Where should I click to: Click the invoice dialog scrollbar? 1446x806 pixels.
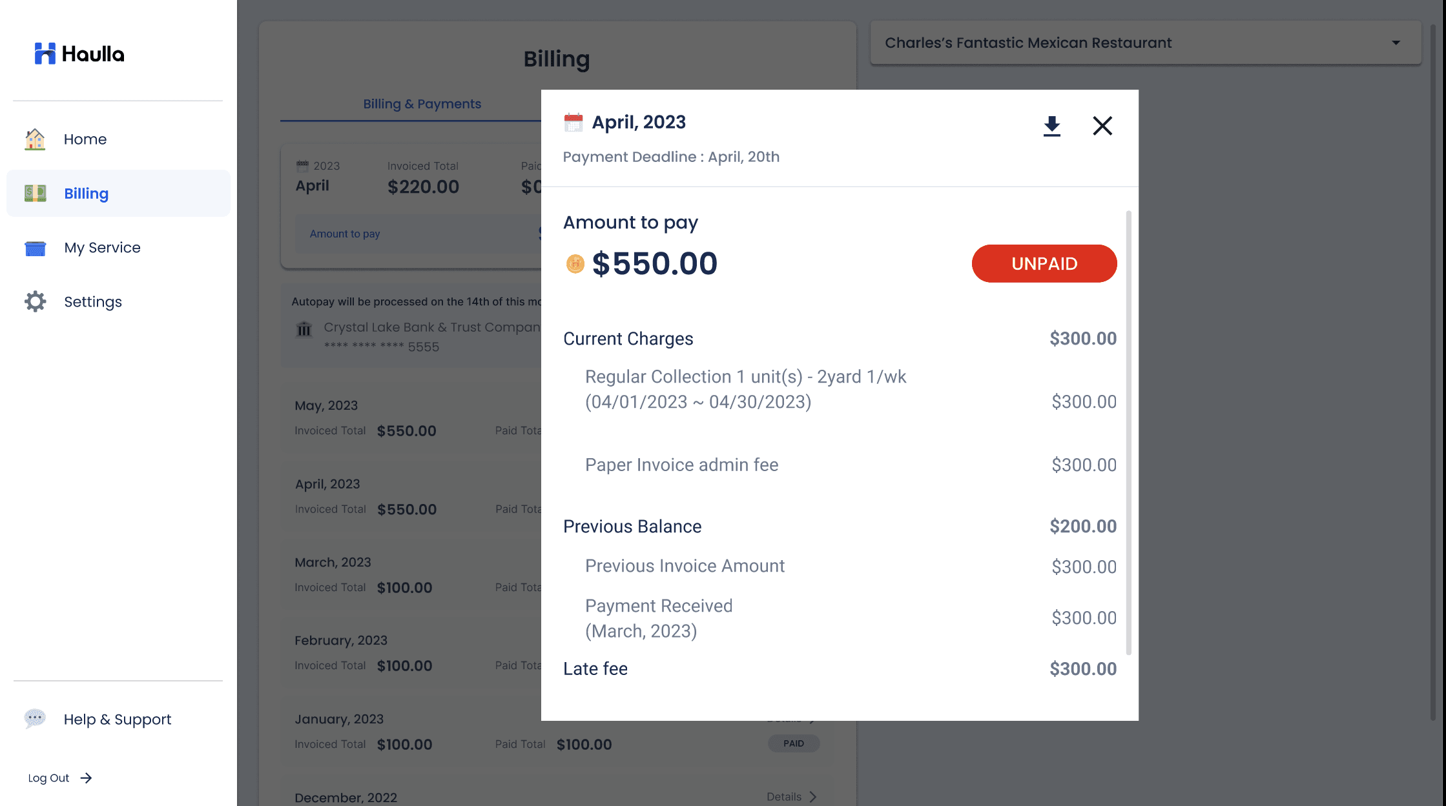click(1128, 432)
